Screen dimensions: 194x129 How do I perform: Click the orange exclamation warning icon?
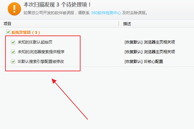pyautogui.click(x=14, y=9)
